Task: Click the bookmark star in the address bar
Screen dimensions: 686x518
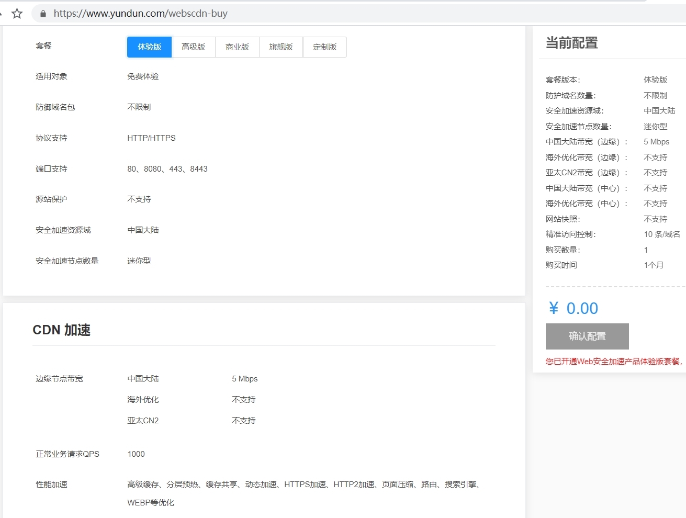Action: click(x=17, y=14)
